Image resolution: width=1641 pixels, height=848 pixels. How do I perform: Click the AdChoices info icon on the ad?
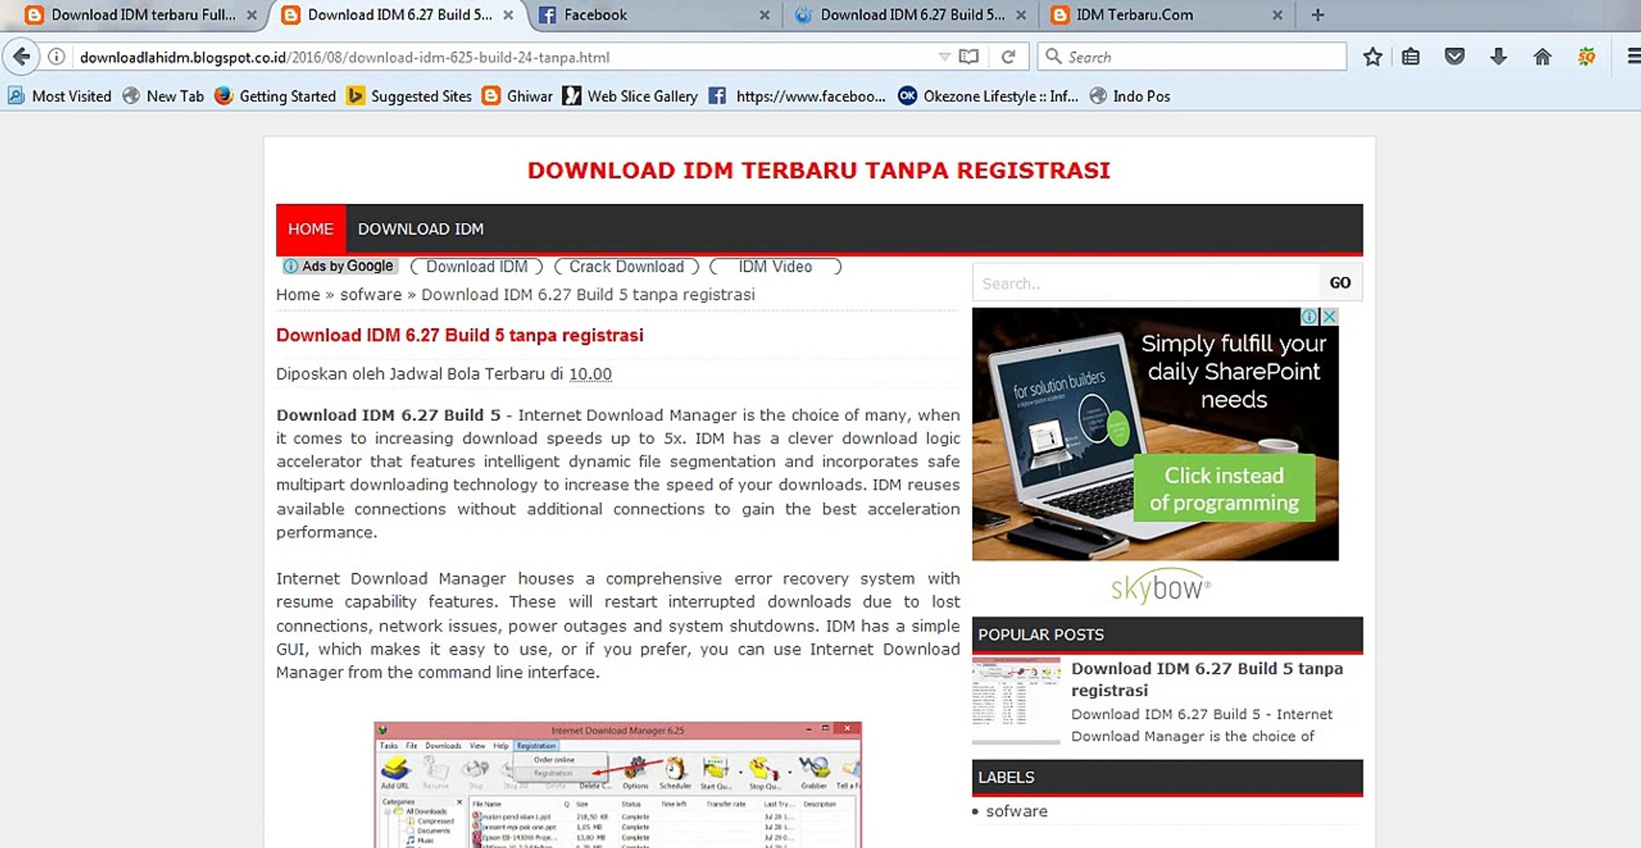(x=1310, y=316)
